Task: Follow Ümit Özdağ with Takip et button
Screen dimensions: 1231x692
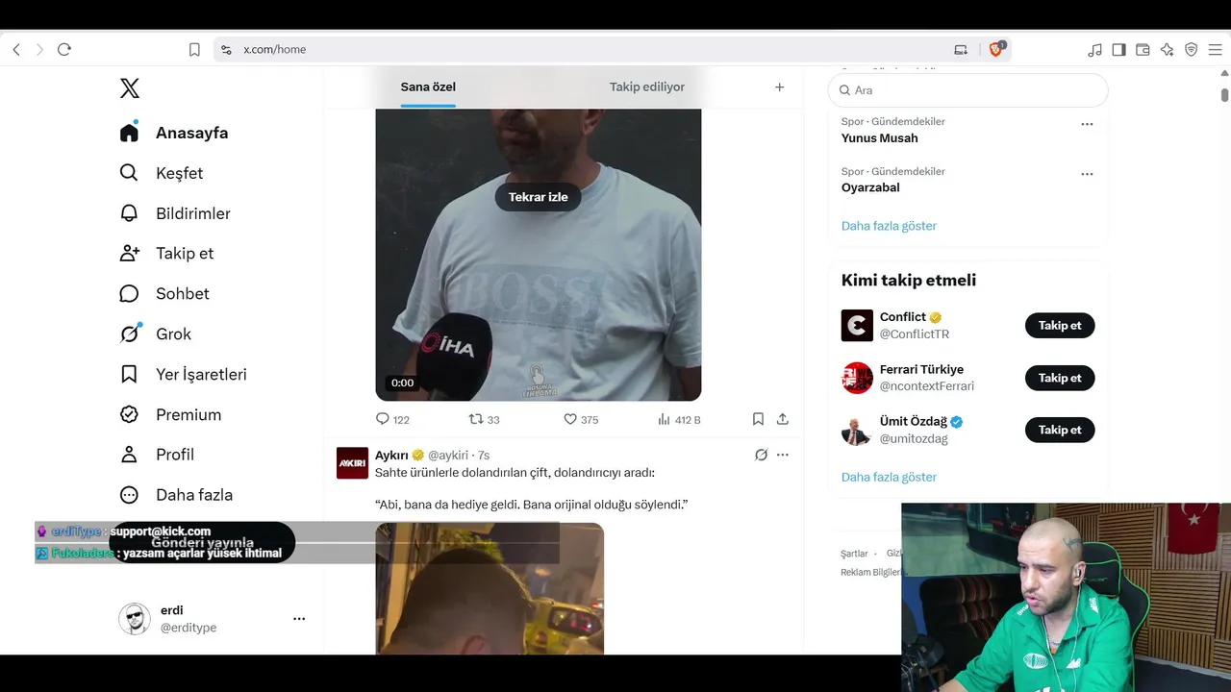Action: [1060, 430]
